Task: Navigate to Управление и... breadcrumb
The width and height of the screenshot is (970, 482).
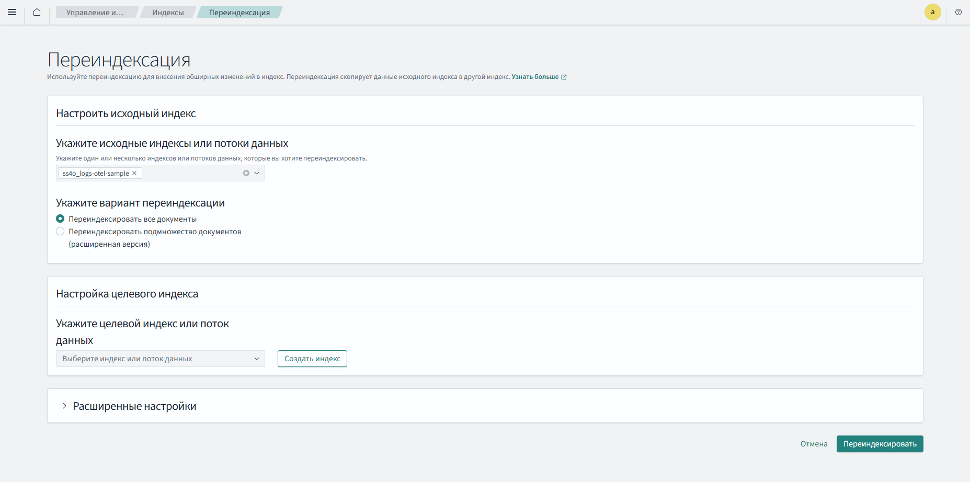Action: coord(95,13)
